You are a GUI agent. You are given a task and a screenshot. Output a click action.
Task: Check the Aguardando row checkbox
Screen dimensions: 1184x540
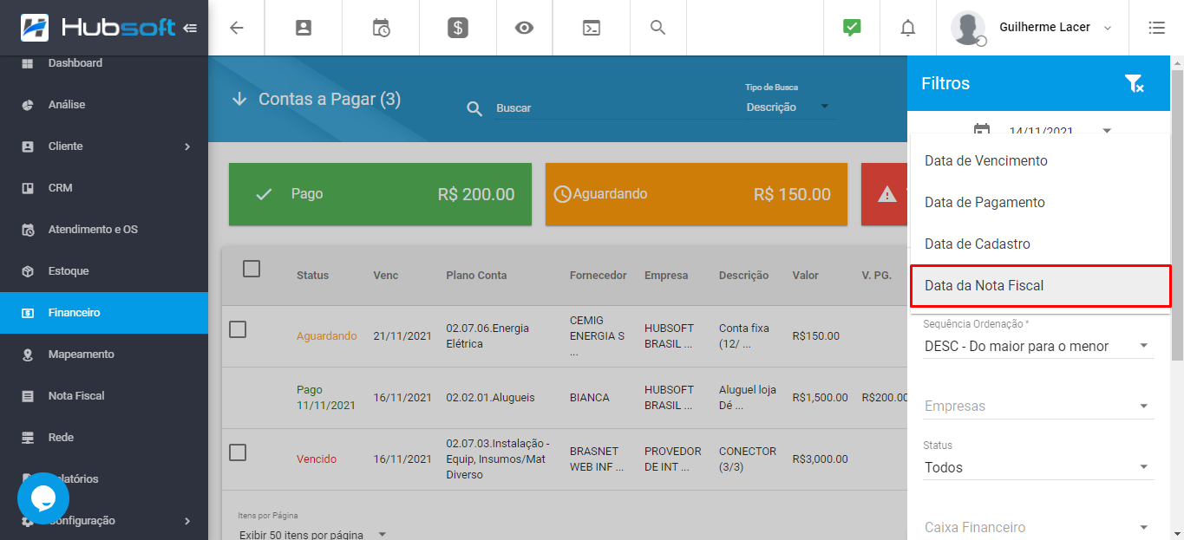(238, 329)
